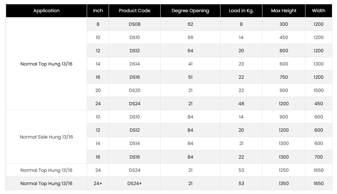Screen dimensions: 337x194
Task: Select the DS08 product code cell
Action: (x=134, y=24)
